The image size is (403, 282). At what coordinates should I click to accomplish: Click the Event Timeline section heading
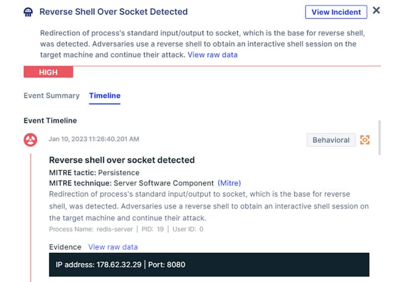[50, 120]
